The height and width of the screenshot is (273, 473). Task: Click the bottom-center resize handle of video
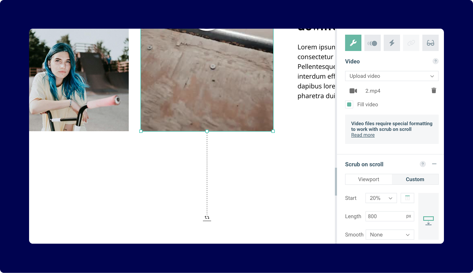tap(207, 131)
